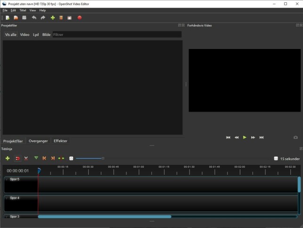Viewport: 303px width, 228px height.
Task: Toggle the fullscreen toolbar icon
Action: [69, 18]
